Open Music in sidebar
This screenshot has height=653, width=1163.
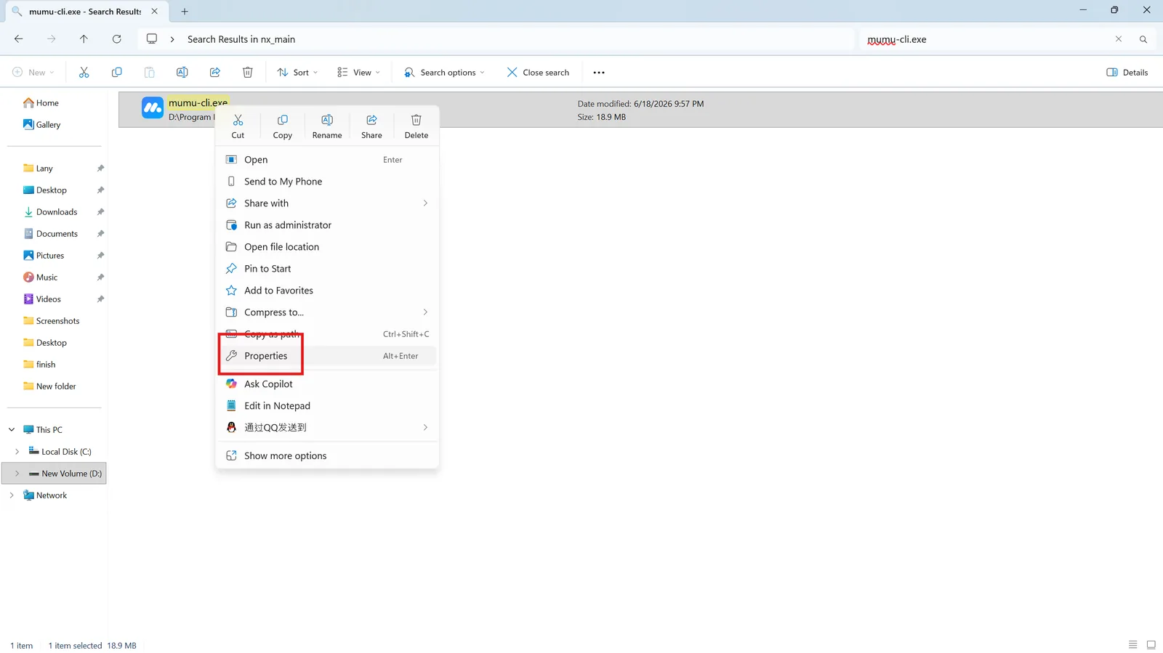click(41, 277)
